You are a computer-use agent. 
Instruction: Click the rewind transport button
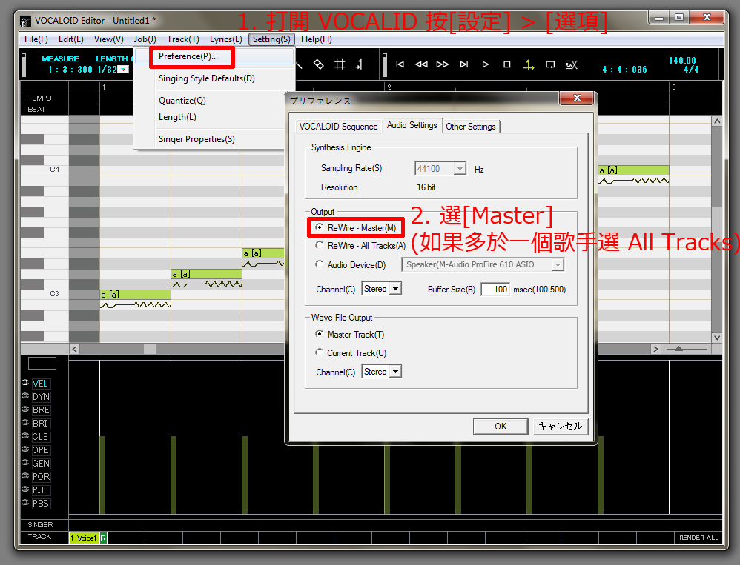click(x=421, y=64)
